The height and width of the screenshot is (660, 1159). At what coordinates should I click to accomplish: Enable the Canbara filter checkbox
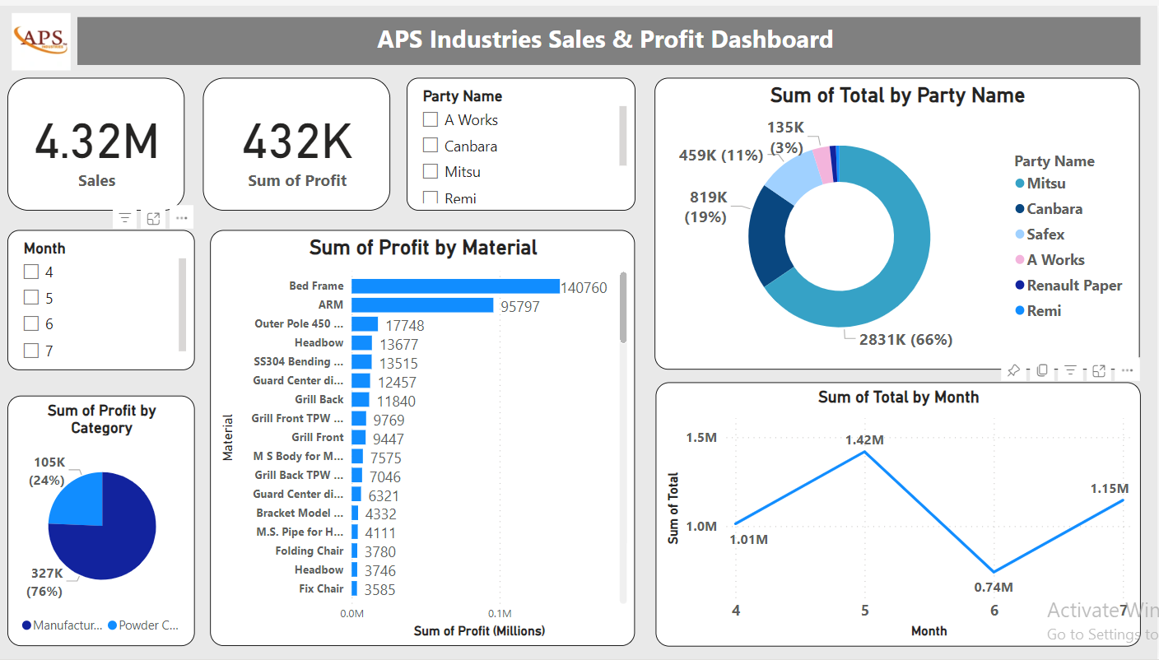[429, 145]
